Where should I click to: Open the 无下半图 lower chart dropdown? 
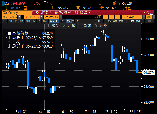point(144,17)
